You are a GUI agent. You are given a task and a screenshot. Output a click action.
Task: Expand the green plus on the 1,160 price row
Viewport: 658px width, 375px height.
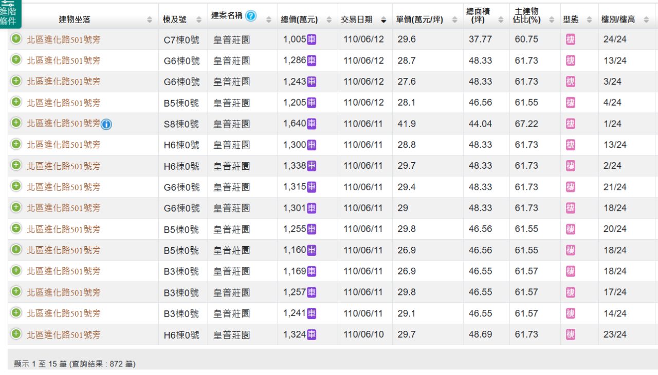(x=16, y=249)
